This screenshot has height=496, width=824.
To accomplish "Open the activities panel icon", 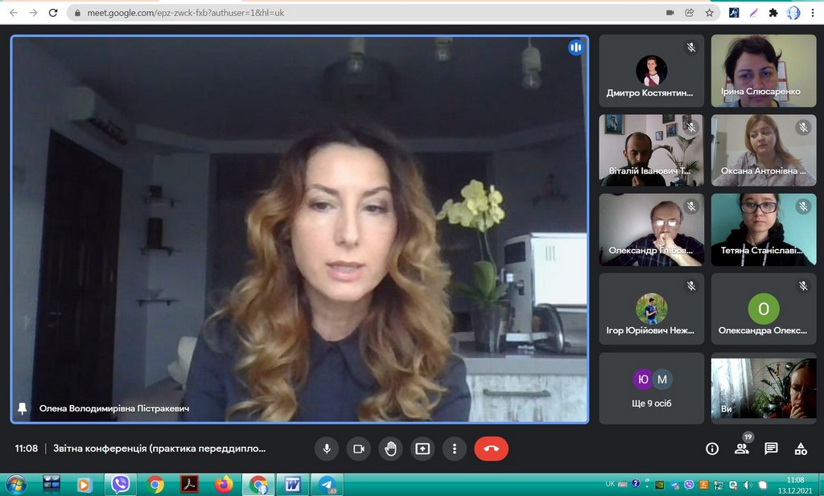I will pos(801,449).
